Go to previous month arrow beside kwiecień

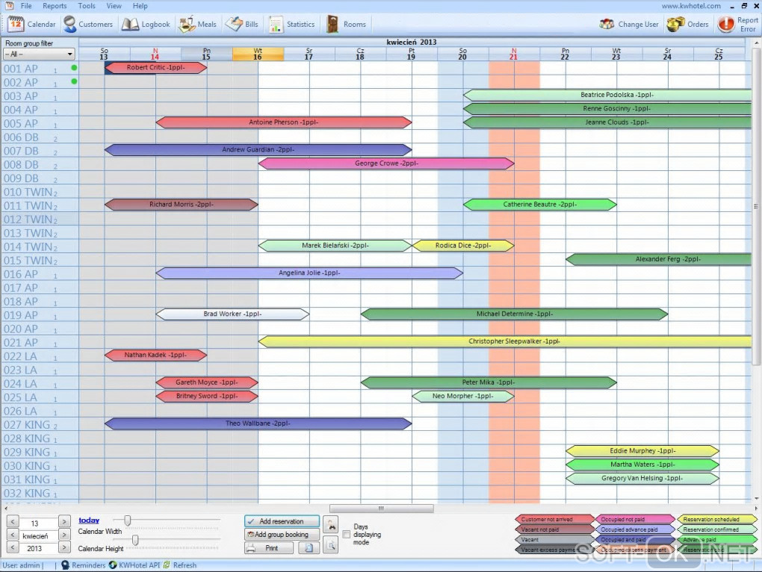(x=13, y=535)
